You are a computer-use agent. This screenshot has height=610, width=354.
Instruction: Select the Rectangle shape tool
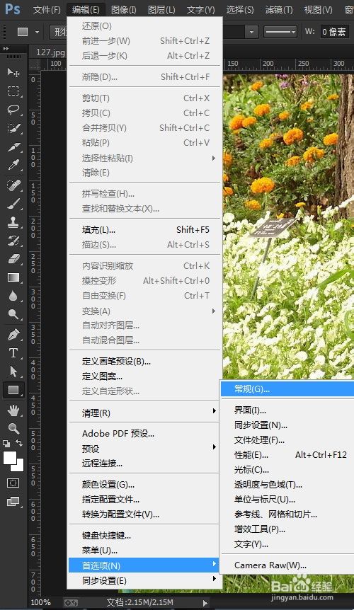[13, 390]
